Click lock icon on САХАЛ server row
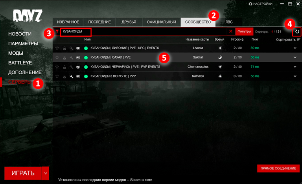This screenshot has width=302, height=184. (64, 58)
